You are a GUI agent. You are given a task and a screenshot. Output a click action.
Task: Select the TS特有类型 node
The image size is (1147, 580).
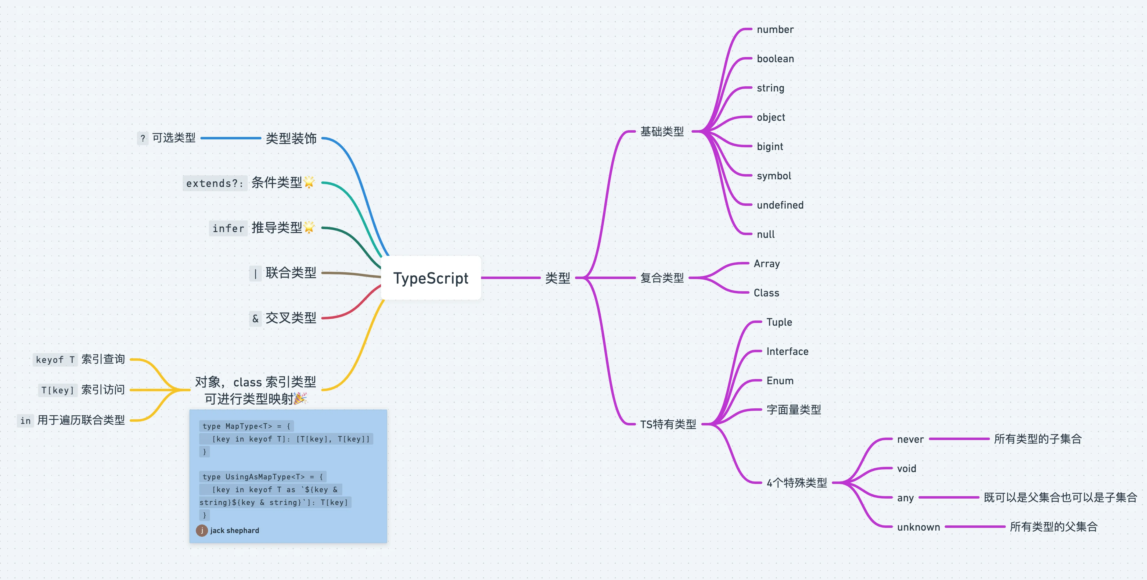pyautogui.click(x=668, y=424)
